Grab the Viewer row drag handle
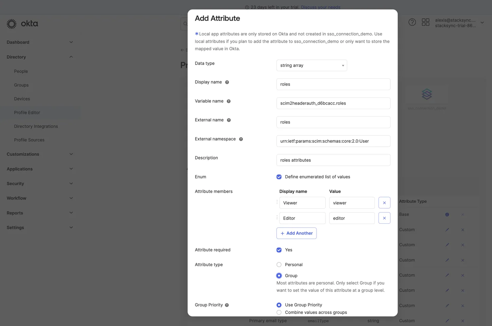This screenshot has width=492, height=326. coord(277,202)
